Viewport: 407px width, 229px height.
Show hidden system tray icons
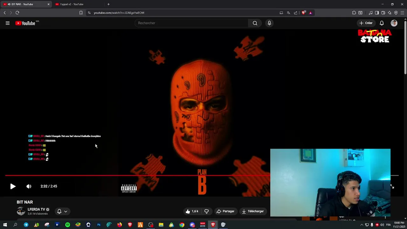click(x=362, y=225)
